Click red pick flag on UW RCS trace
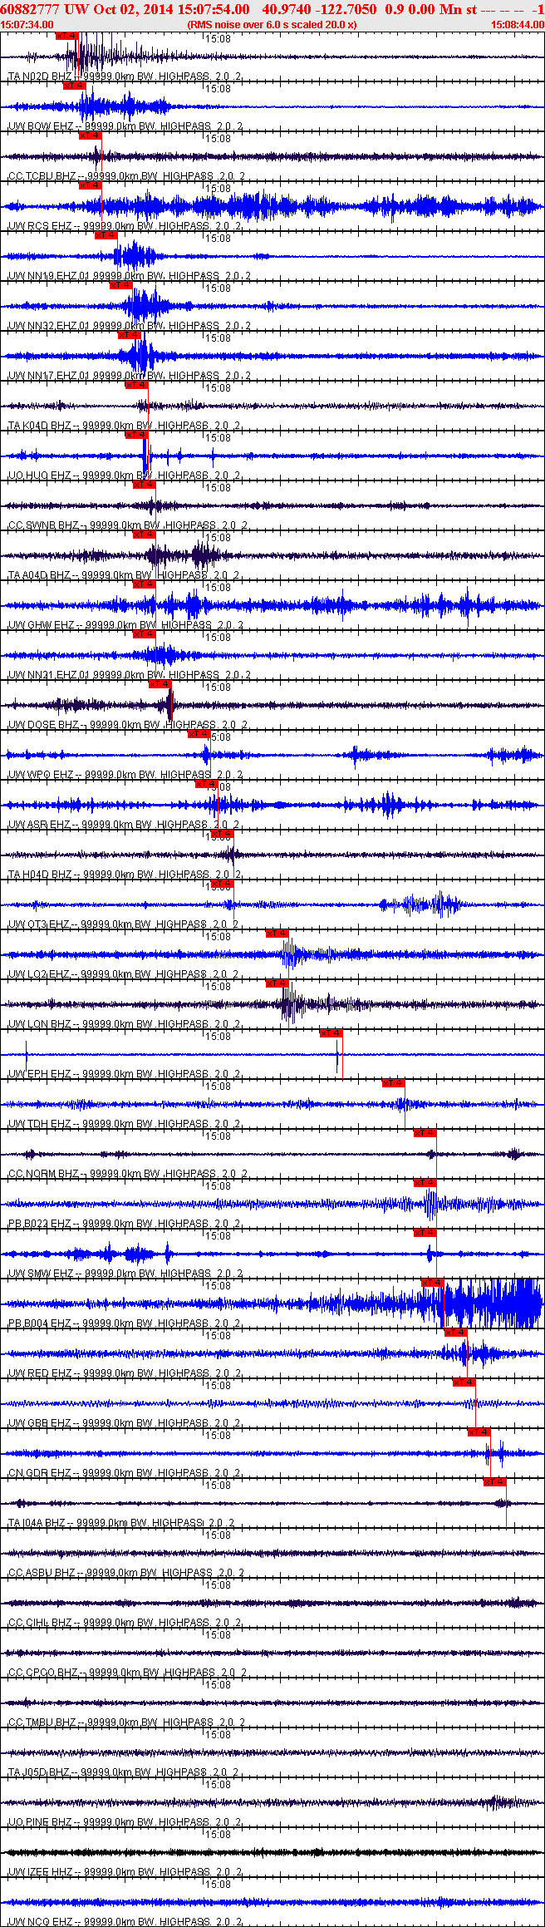 pos(91,185)
